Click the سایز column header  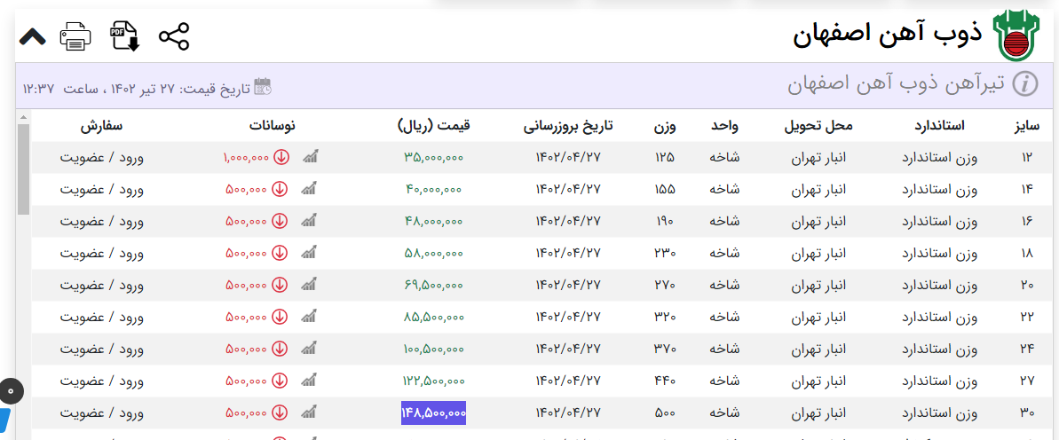[1027, 126]
